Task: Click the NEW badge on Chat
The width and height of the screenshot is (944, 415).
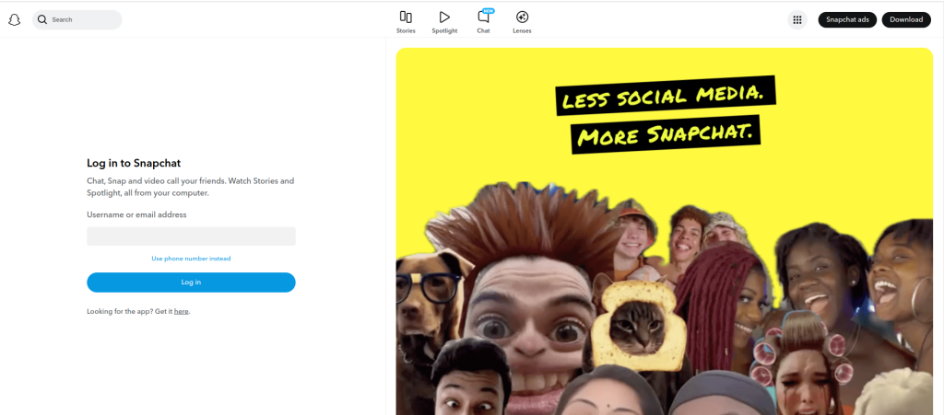Action: coord(489,10)
